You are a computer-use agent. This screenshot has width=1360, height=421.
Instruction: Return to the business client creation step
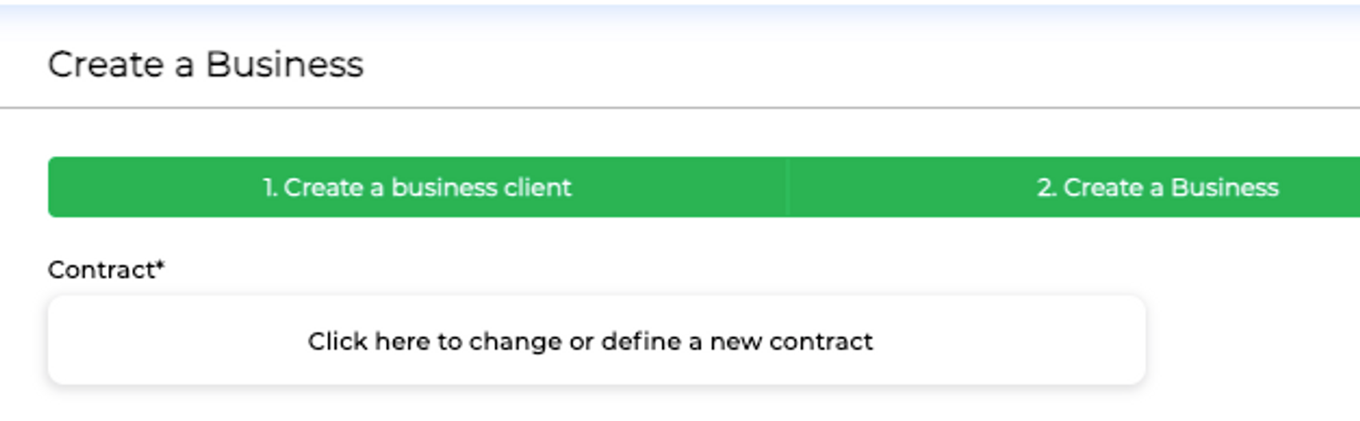tap(417, 187)
